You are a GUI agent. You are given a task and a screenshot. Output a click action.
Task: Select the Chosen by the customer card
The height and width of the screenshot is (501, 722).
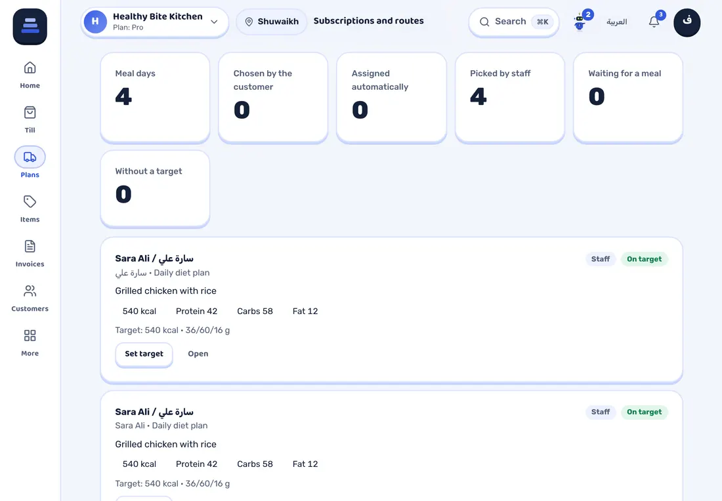coord(273,98)
